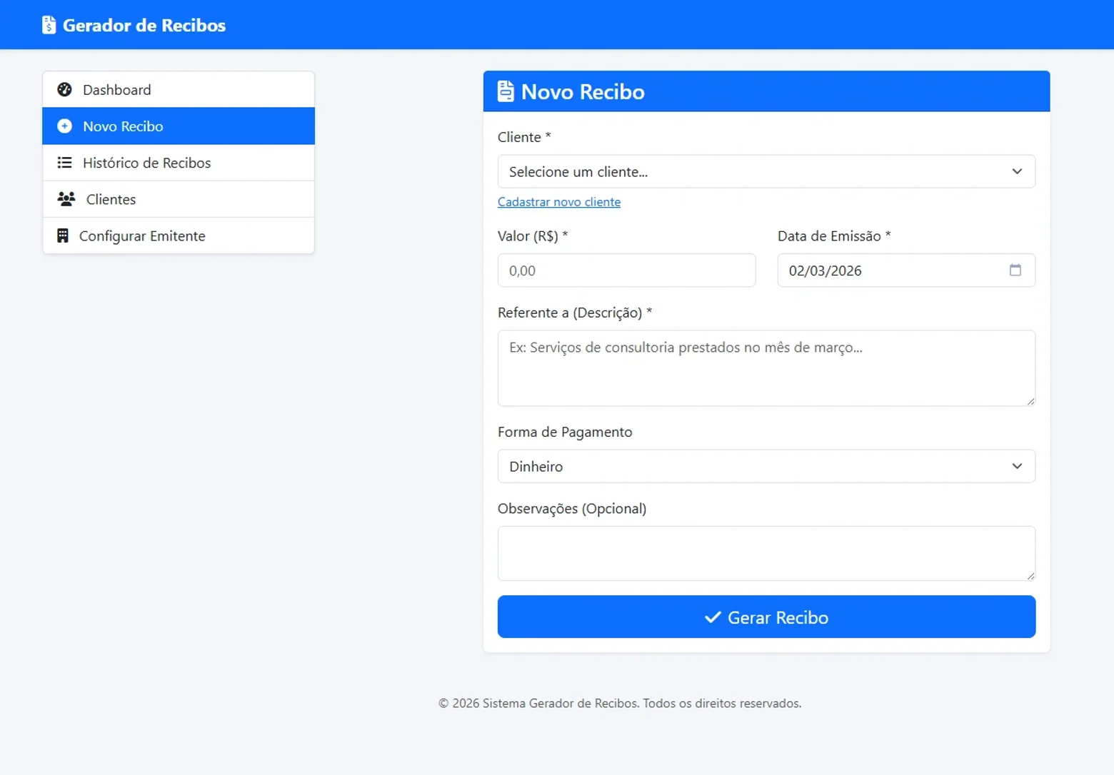Focus the Valor (R$) input field
The height and width of the screenshot is (775, 1114).
tap(626, 270)
